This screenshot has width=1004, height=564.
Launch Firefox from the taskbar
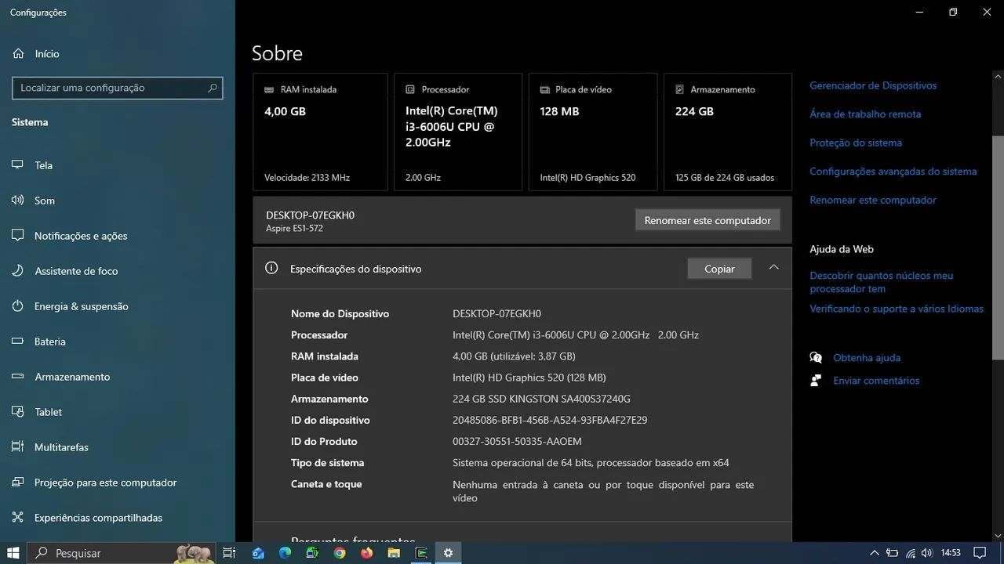pyautogui.click(x=367, y=553)
